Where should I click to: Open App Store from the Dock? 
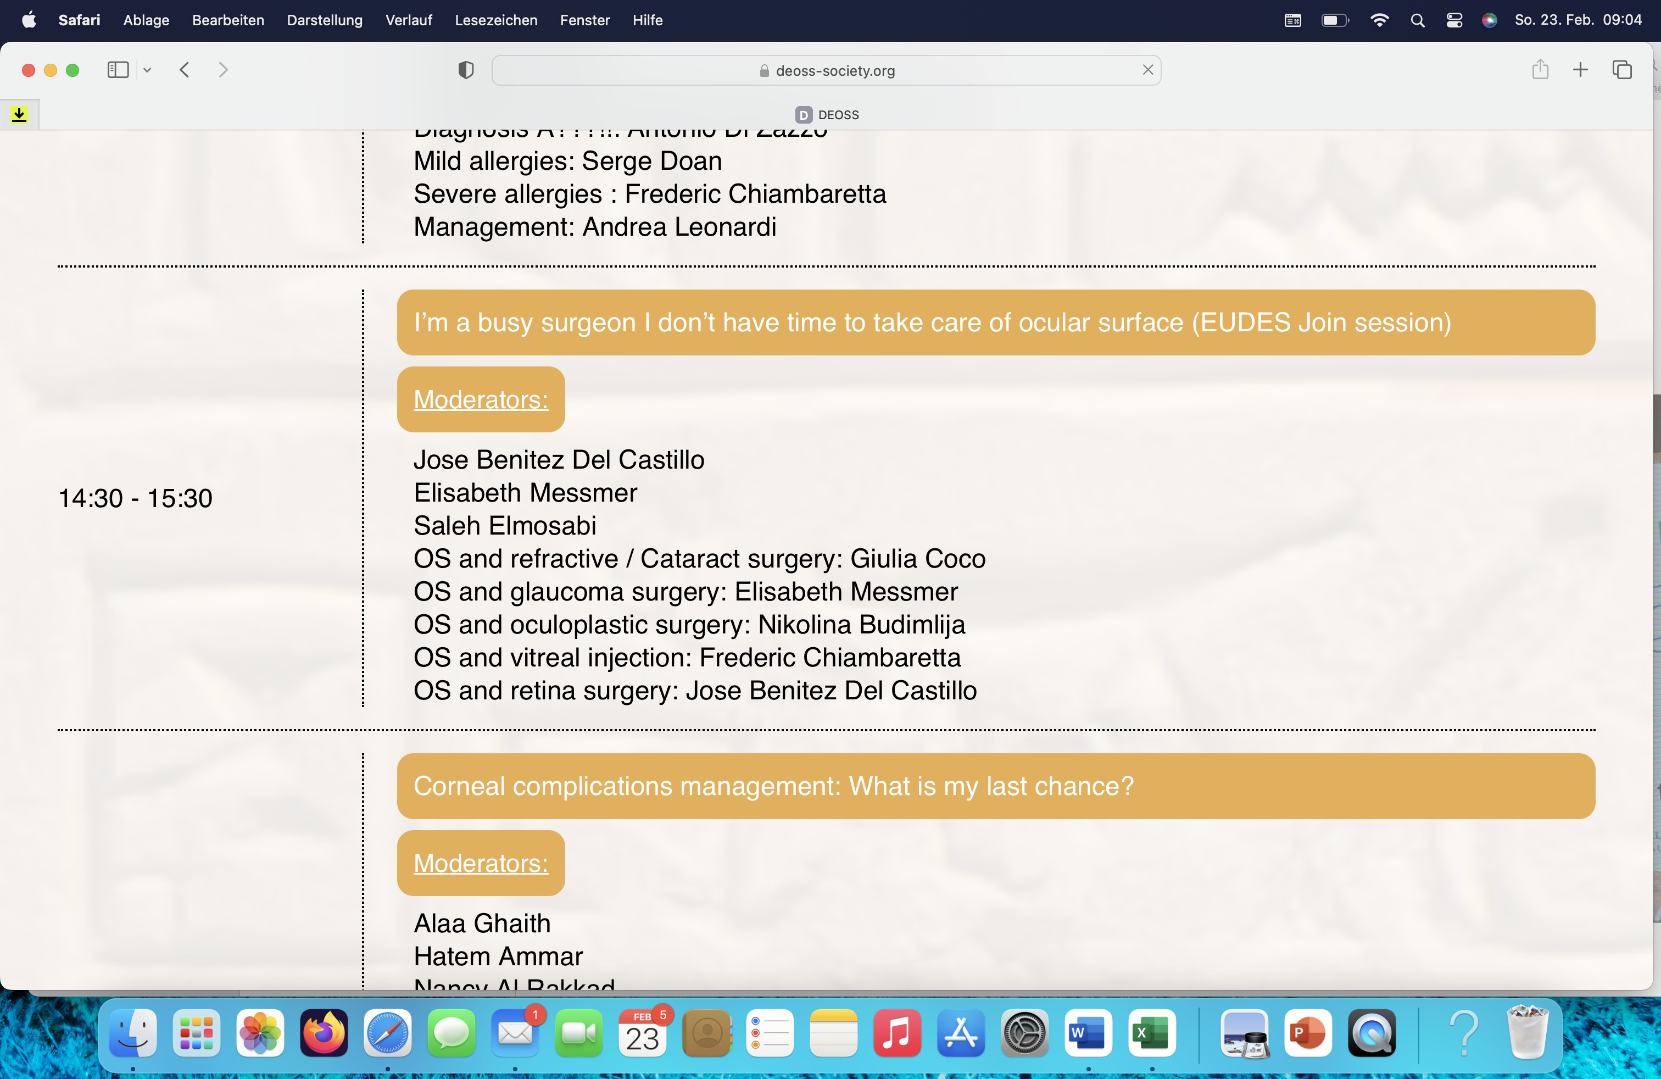(x=961, y=1032)
